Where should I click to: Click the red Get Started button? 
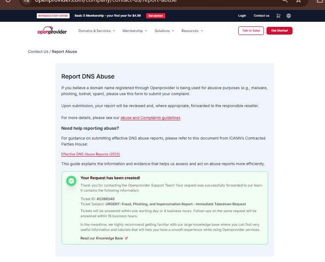point(279,31)
